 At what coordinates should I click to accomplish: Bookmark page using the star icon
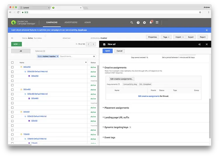tap(200, 12)
